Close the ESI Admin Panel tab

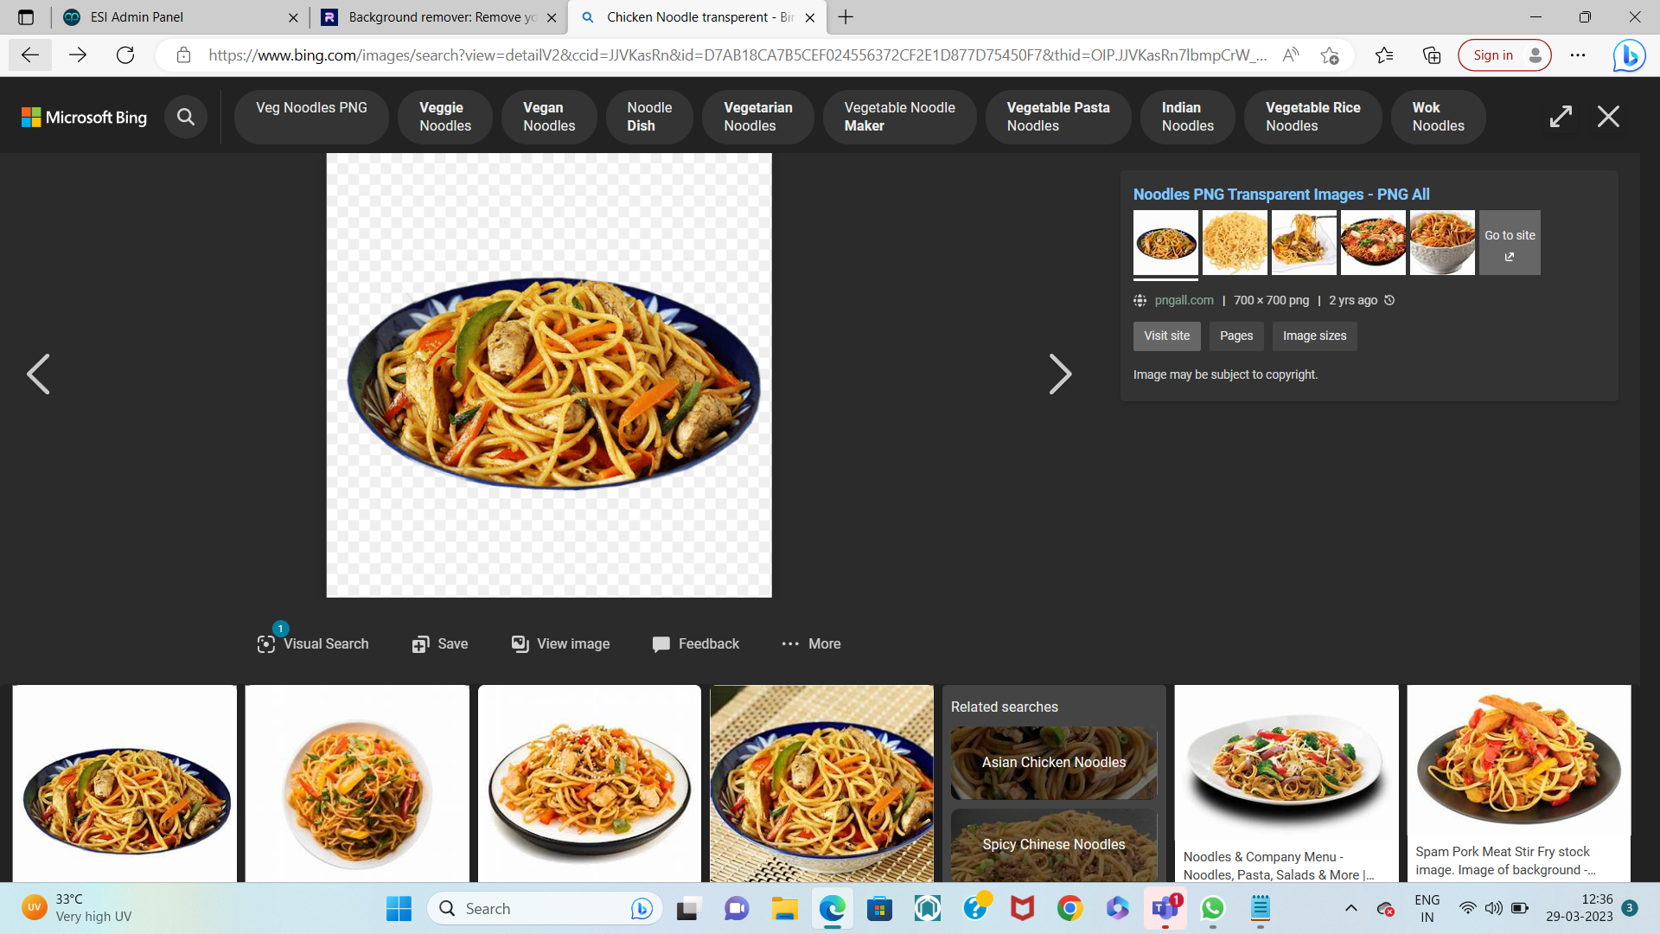(x=293, y=17)
